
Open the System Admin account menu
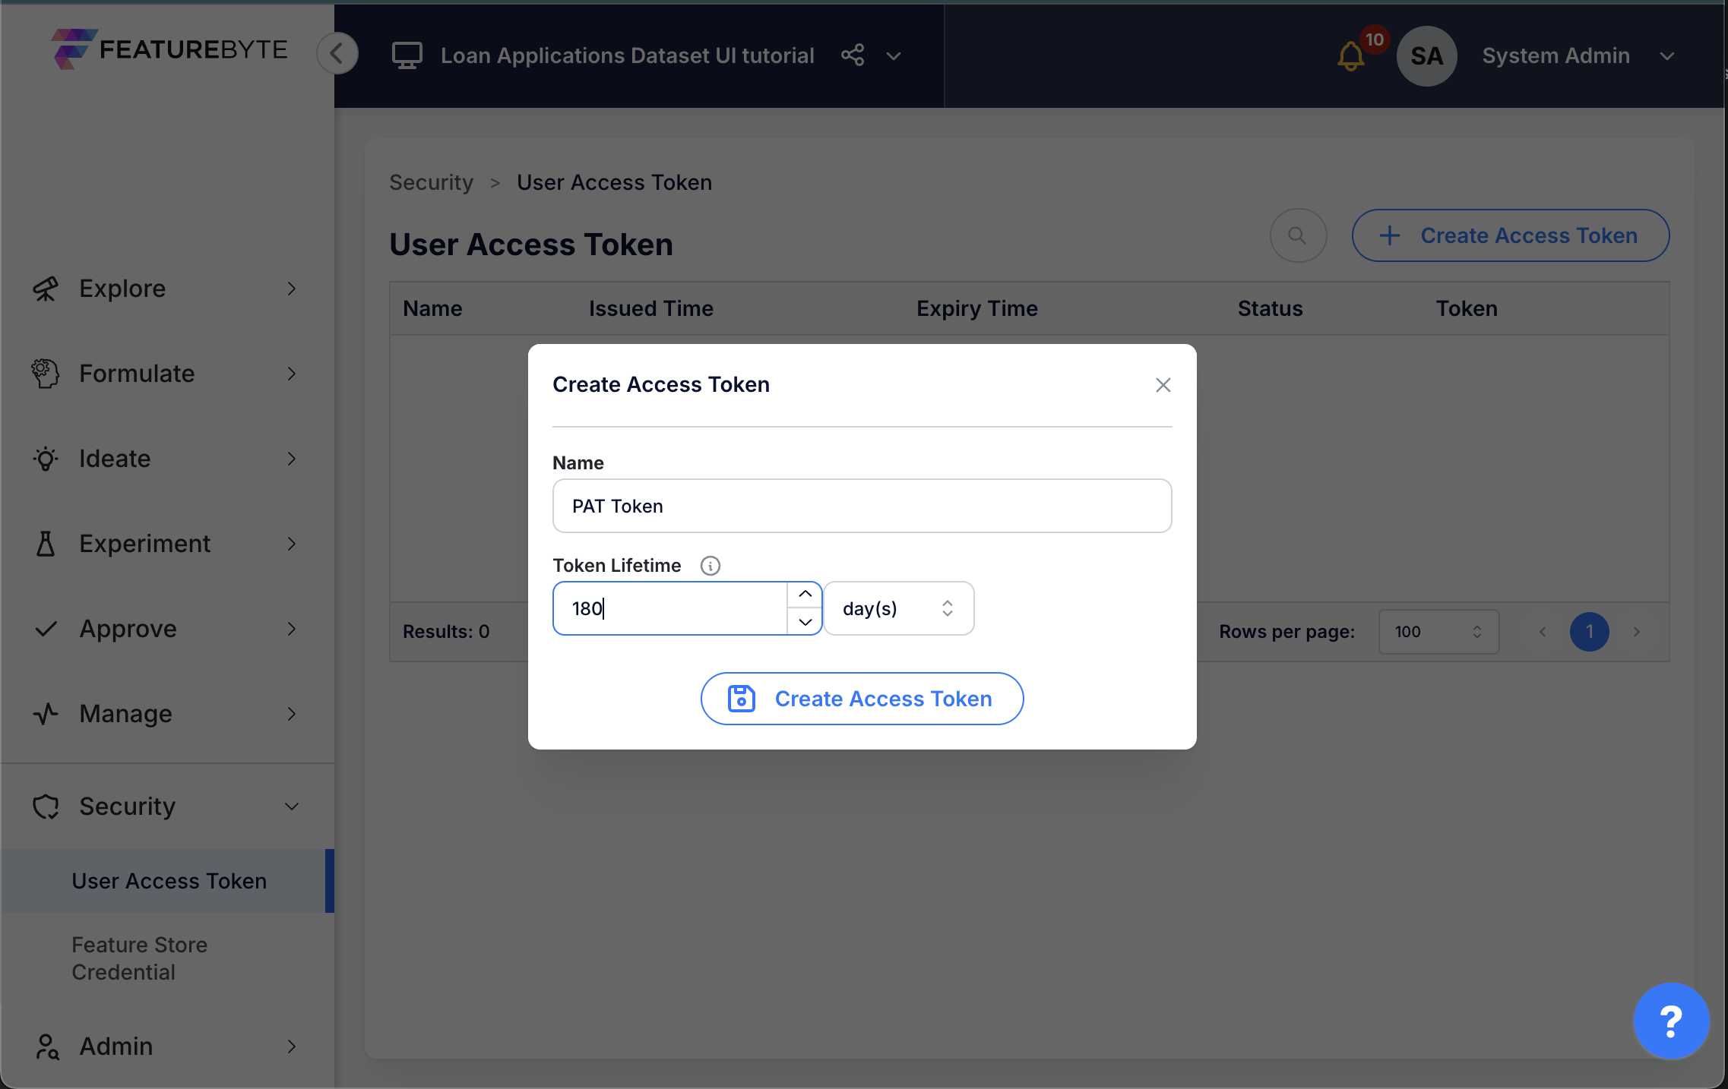(x=1666, y=55)
